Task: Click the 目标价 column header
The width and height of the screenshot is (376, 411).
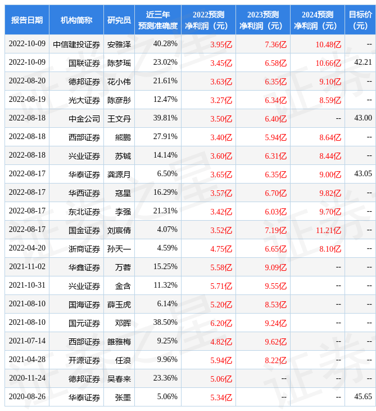Action: coord(360,20)
